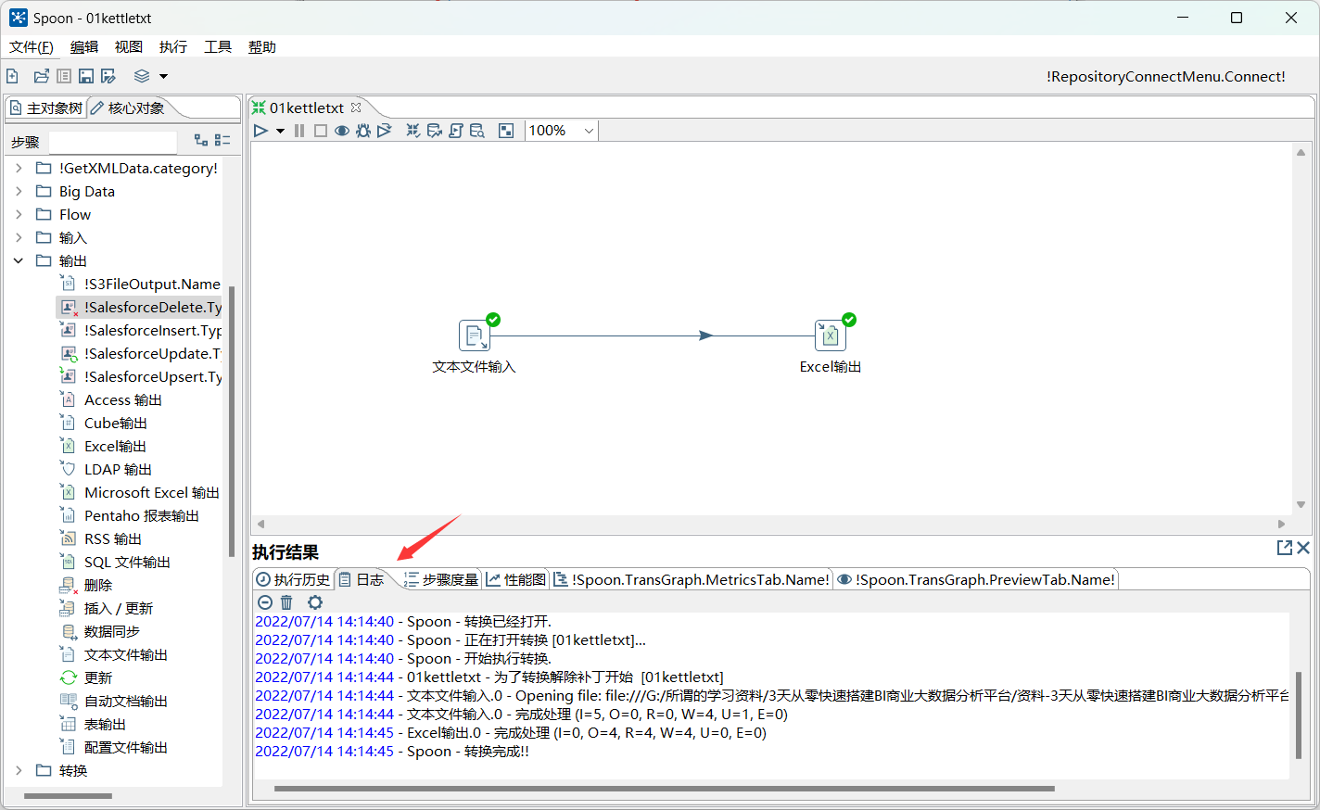Toggle show execution results panel icon

pos(506,131)
